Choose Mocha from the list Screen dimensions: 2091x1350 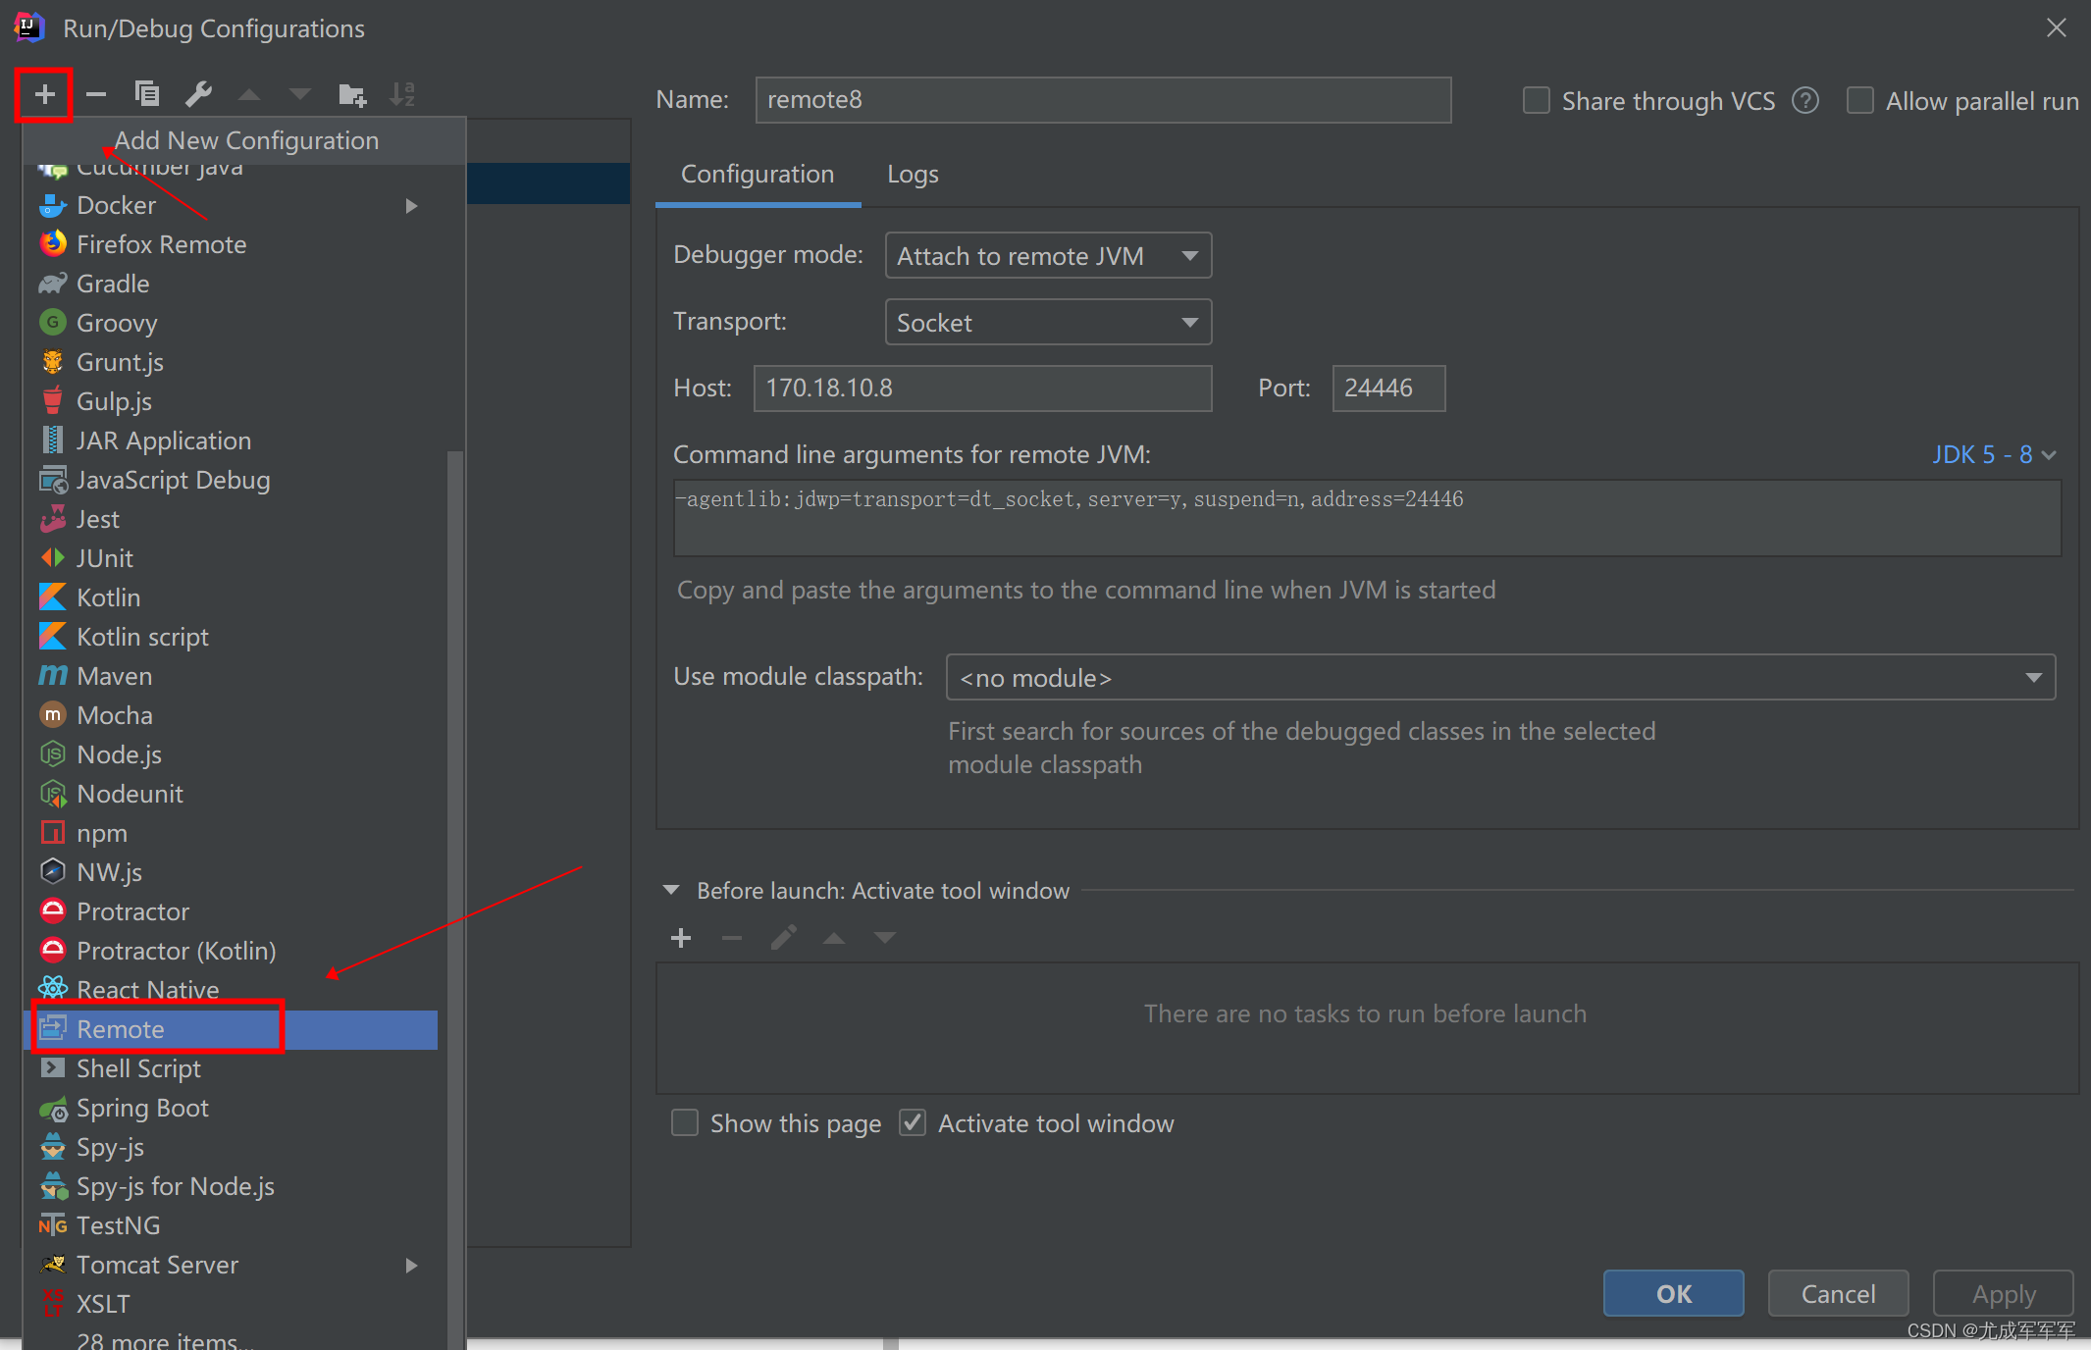click(230, 715)
